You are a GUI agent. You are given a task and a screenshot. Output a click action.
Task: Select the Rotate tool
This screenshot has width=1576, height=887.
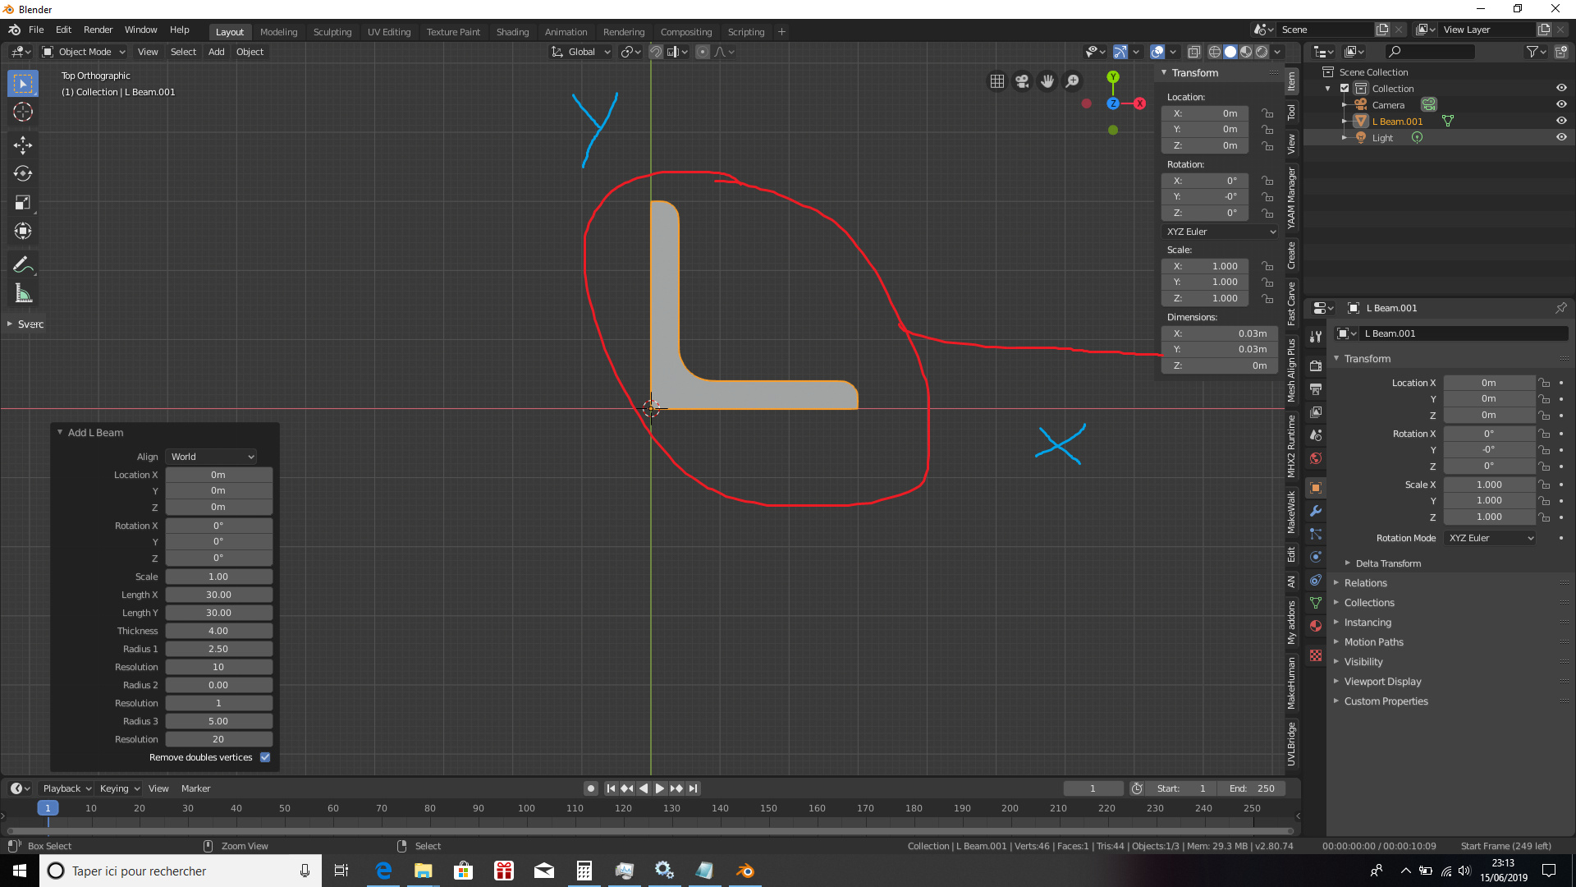[22, 173]
